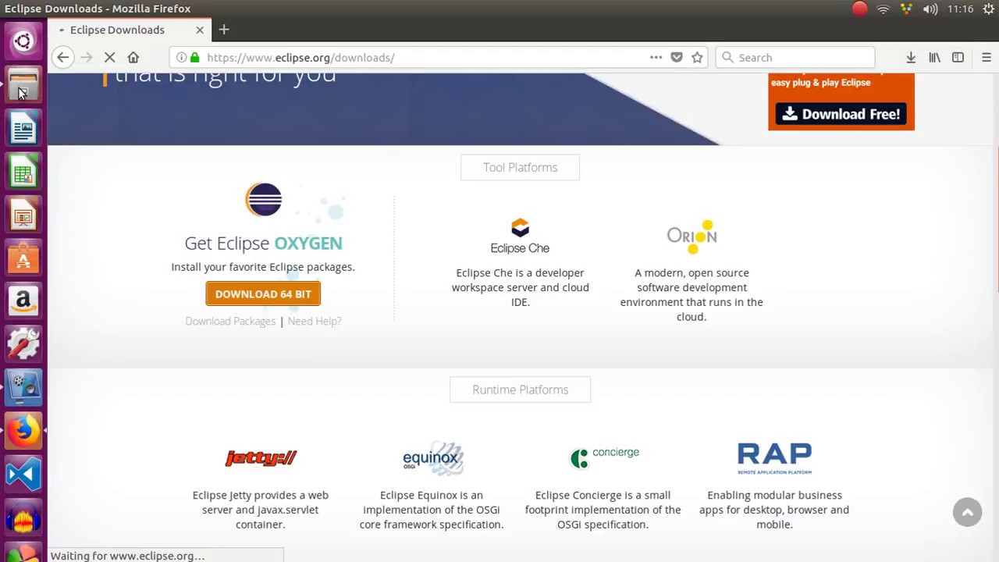The image size is (999, 562).
Task: Show site security lock info
Action: click(x=194, y=58)
